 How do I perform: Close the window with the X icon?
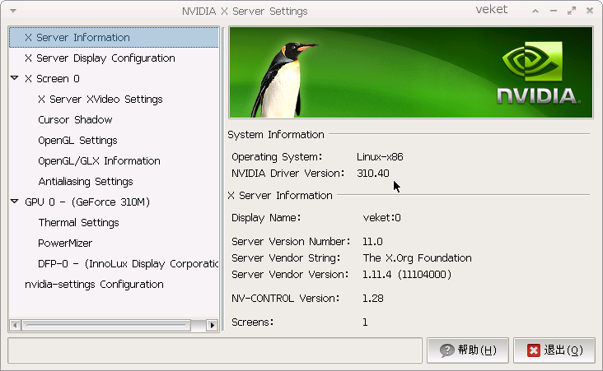(x=590, y=11)
